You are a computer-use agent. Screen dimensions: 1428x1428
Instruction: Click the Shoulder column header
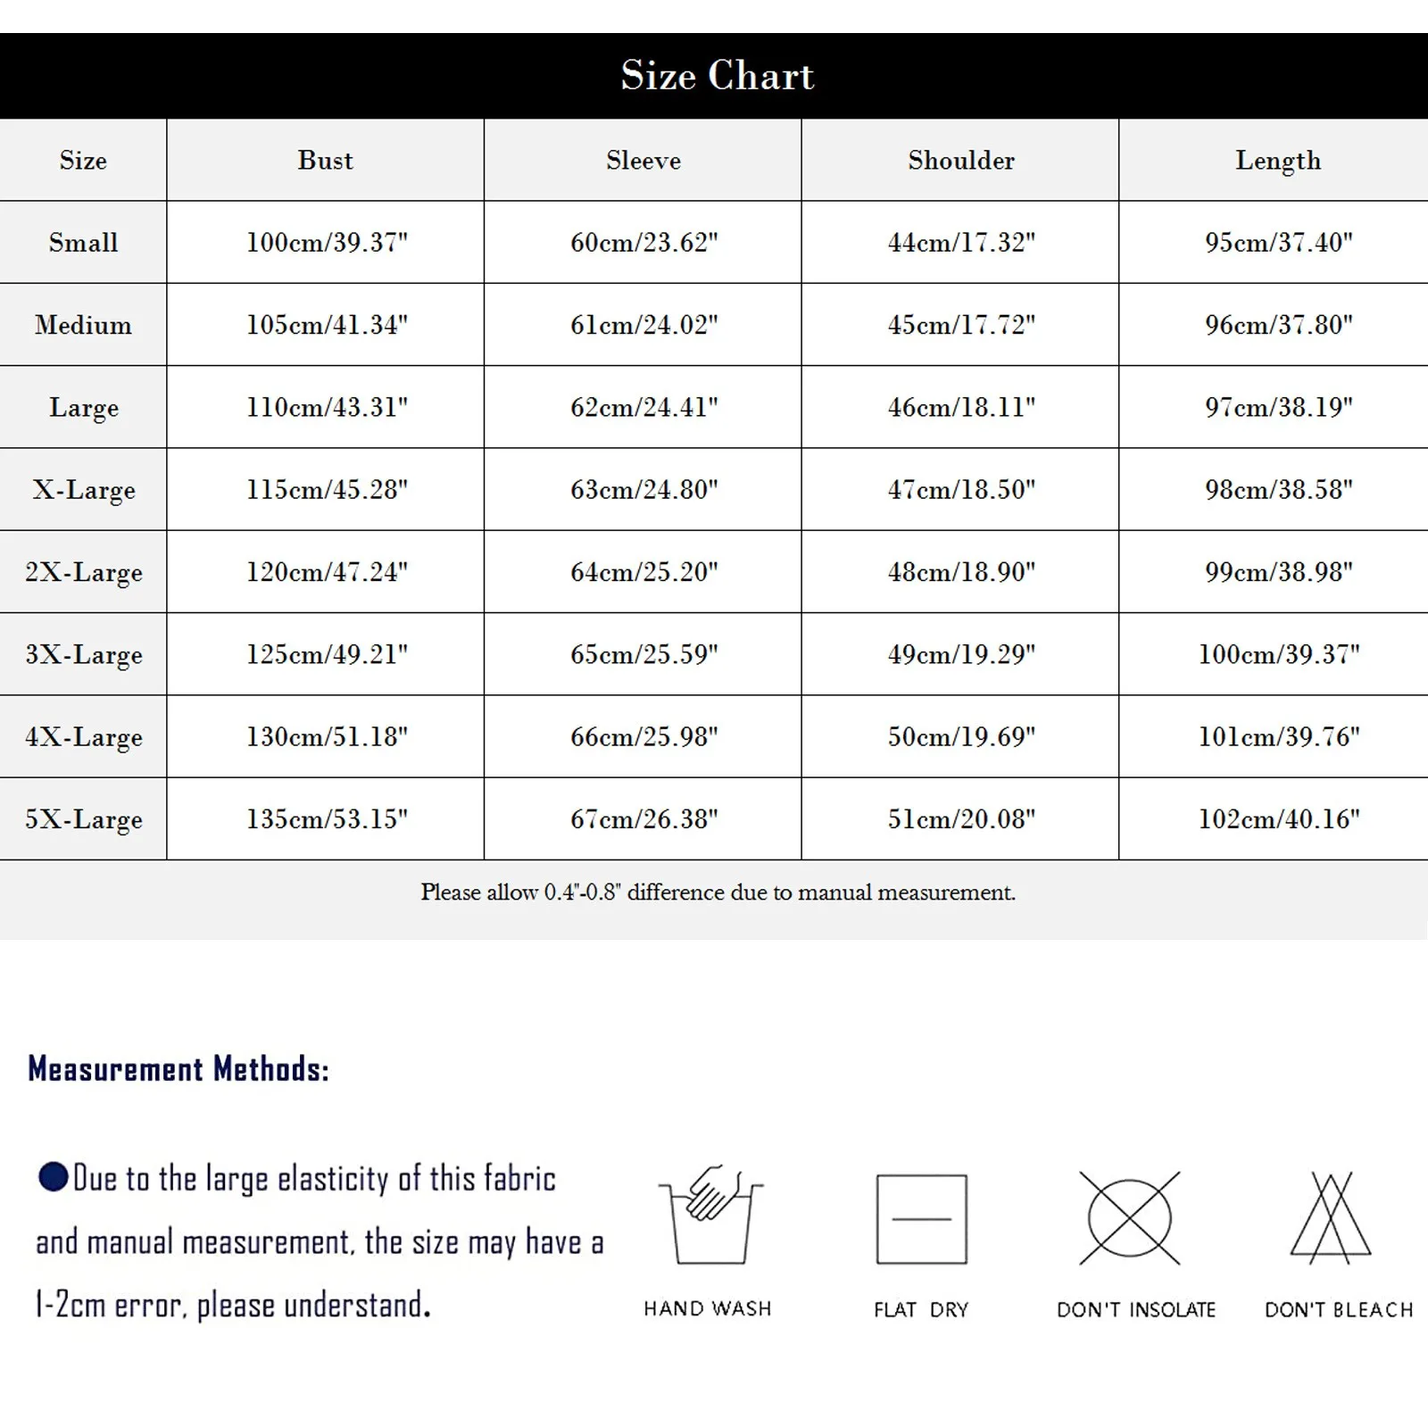[x=961, y=161]
